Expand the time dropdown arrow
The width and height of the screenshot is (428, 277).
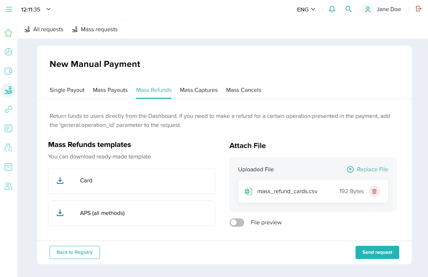(x=49, y=9)
